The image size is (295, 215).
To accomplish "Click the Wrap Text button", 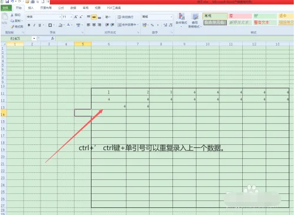I will 126,17.
